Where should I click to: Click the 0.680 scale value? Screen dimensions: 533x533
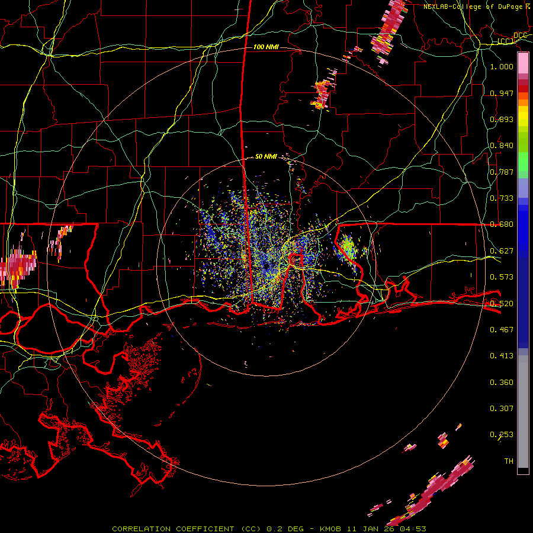coord(502,224)
